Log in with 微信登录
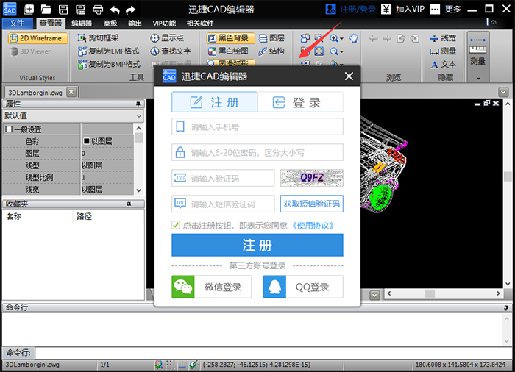515x372 pixels. 212,287
